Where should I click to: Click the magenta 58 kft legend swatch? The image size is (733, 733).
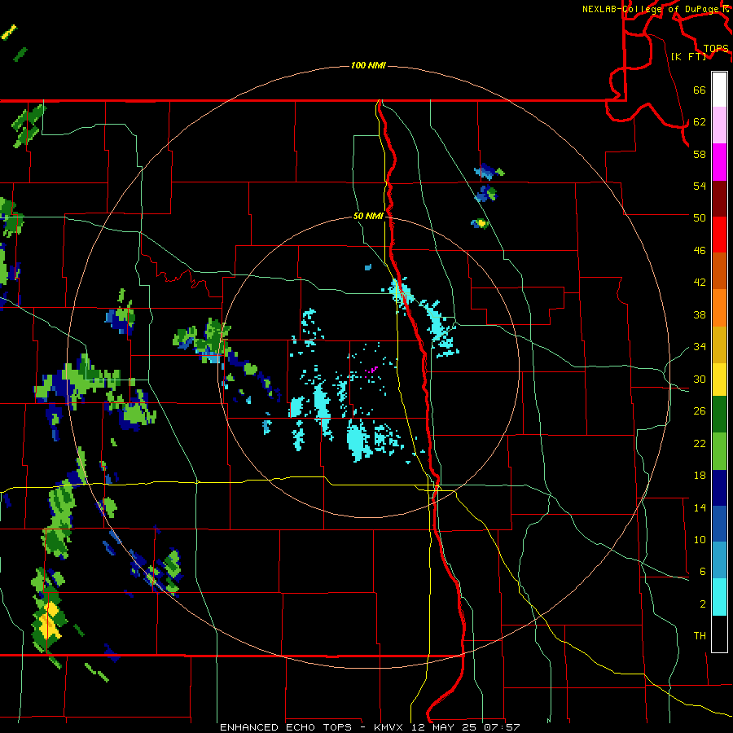(719, 162)
